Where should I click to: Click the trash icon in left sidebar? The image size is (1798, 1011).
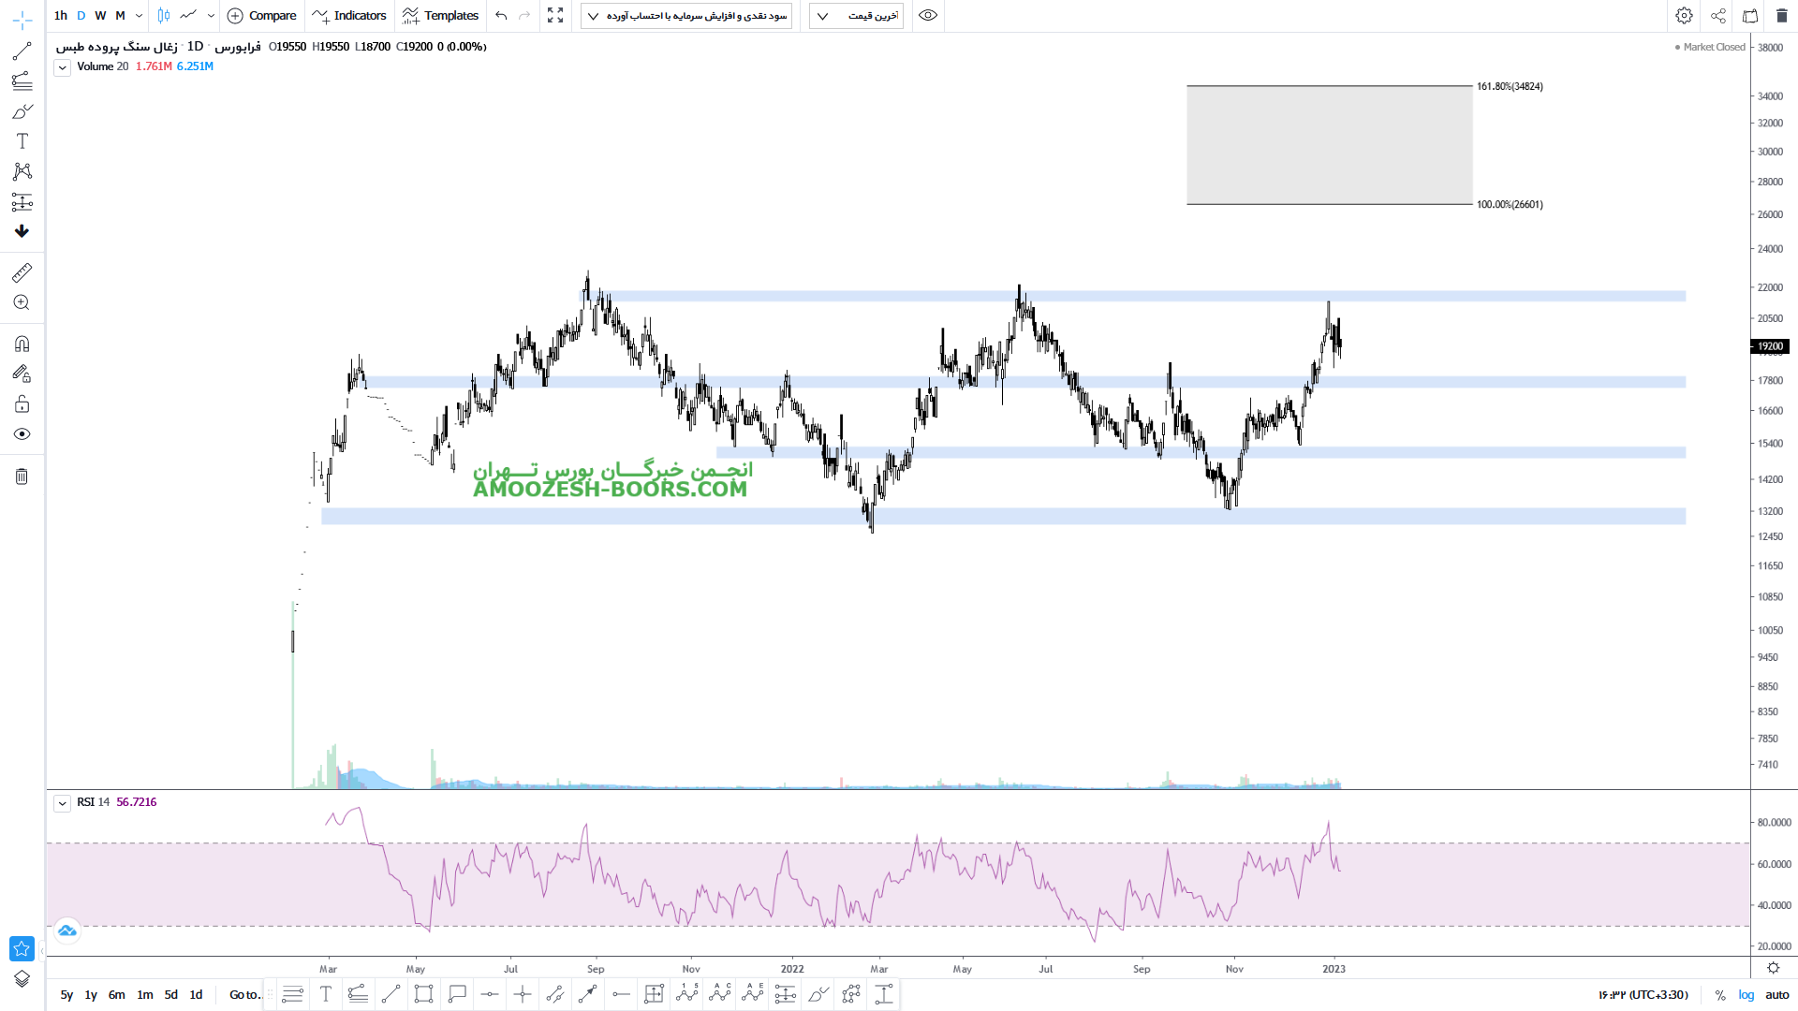(22, 476)
